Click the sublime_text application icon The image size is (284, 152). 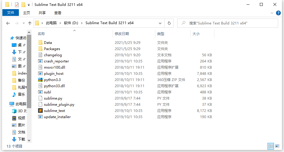[40, 111]
